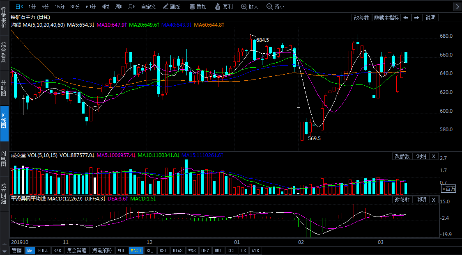Click the 铁矿石主力 (日线) title

coord(31,18)
